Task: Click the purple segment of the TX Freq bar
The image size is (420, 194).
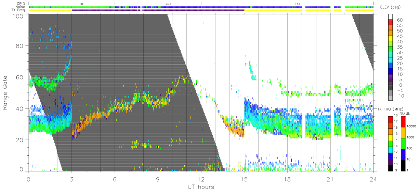Action: click(x=158, y=10)
